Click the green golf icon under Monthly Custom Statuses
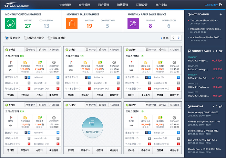Image resolution: width=226 pixels, height=158 pixels. pos(11,23)
